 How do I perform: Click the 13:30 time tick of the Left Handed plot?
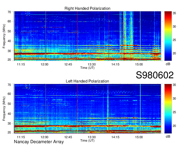[92, 137]
